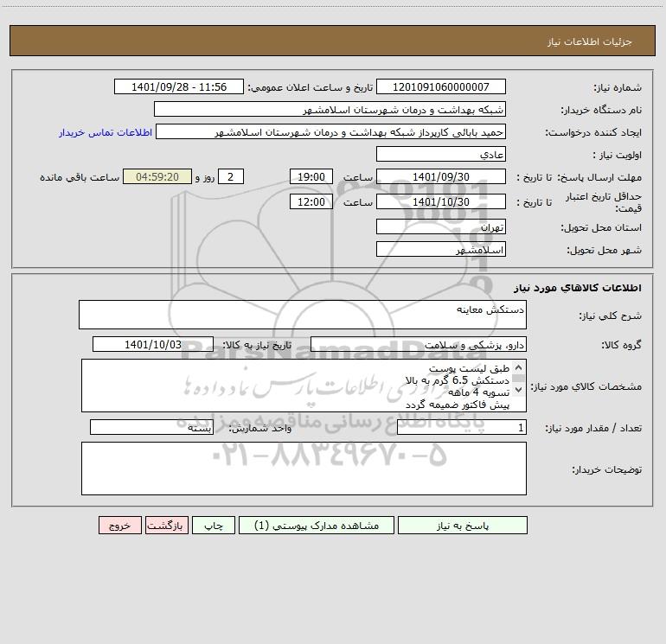Select price validity date 1401/10/30
666x644 pixels.
pos(441,201)
